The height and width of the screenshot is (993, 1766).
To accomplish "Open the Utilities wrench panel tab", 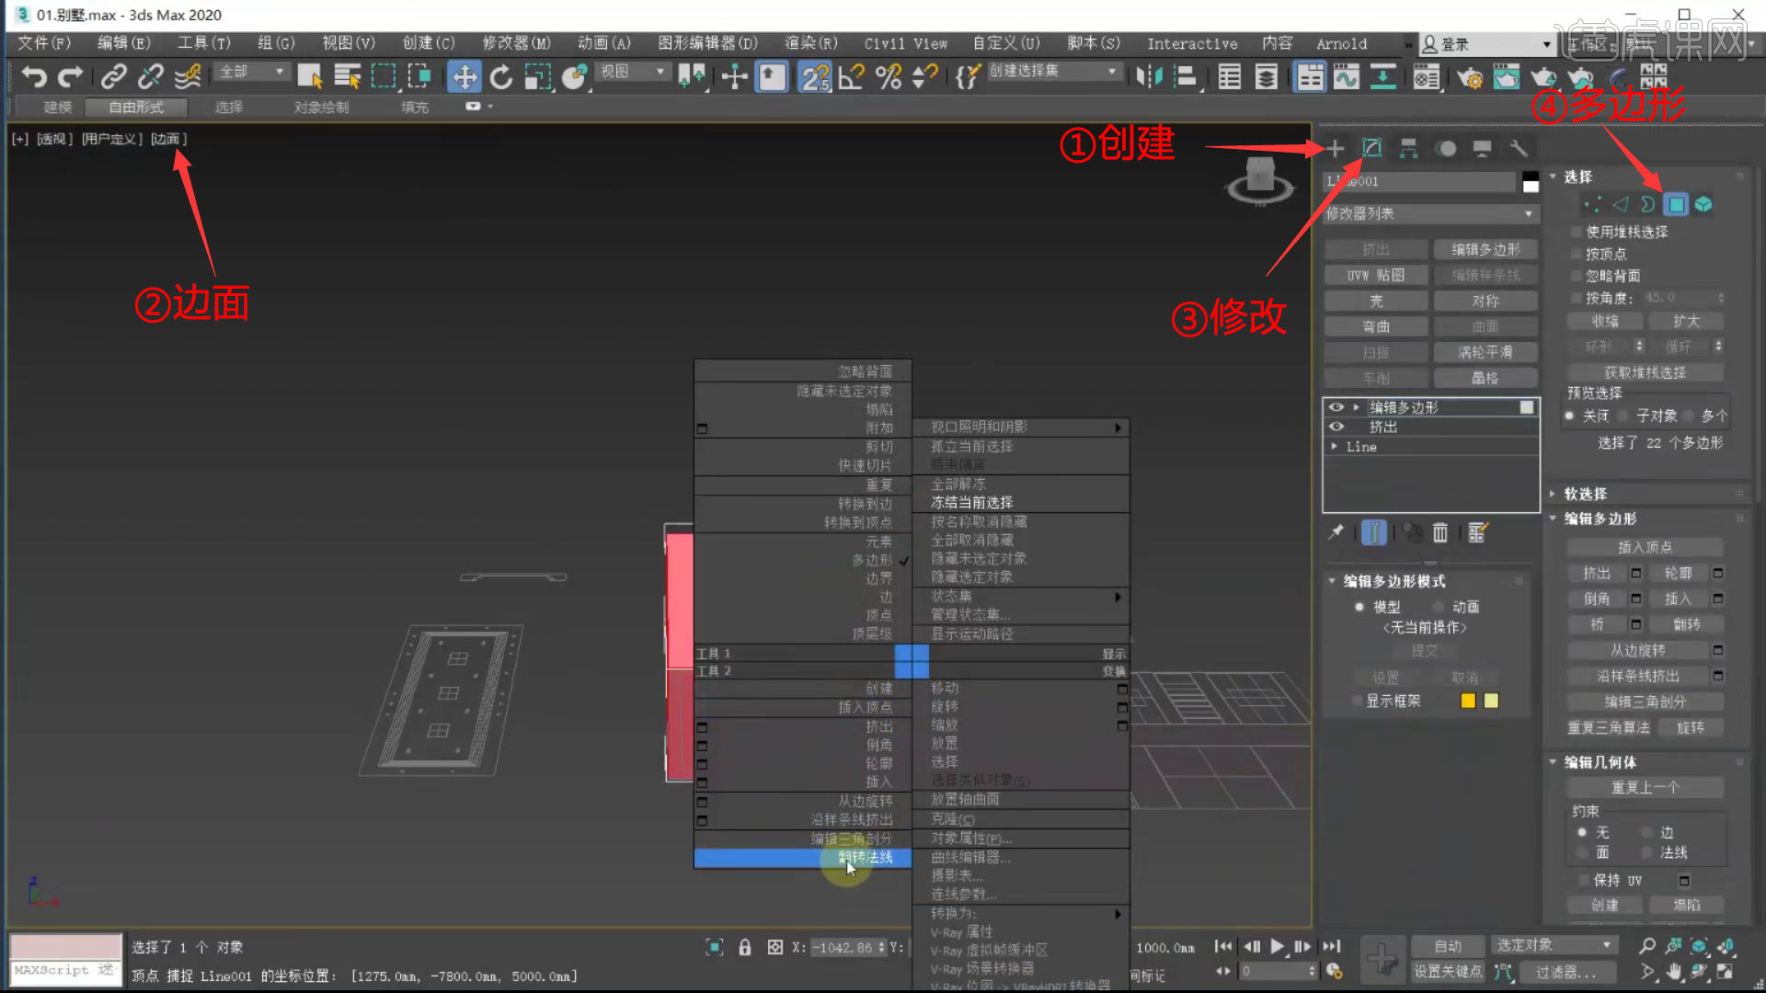I will coord(1519,148).
